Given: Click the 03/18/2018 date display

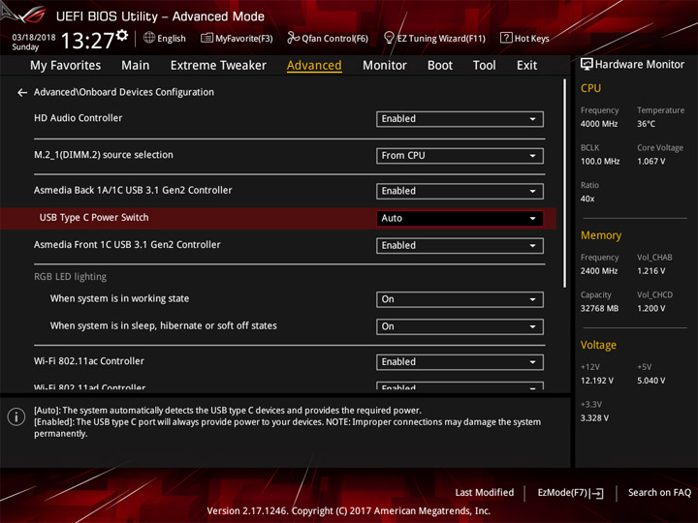Looking at the screenshot, I should tap(34, 38).
